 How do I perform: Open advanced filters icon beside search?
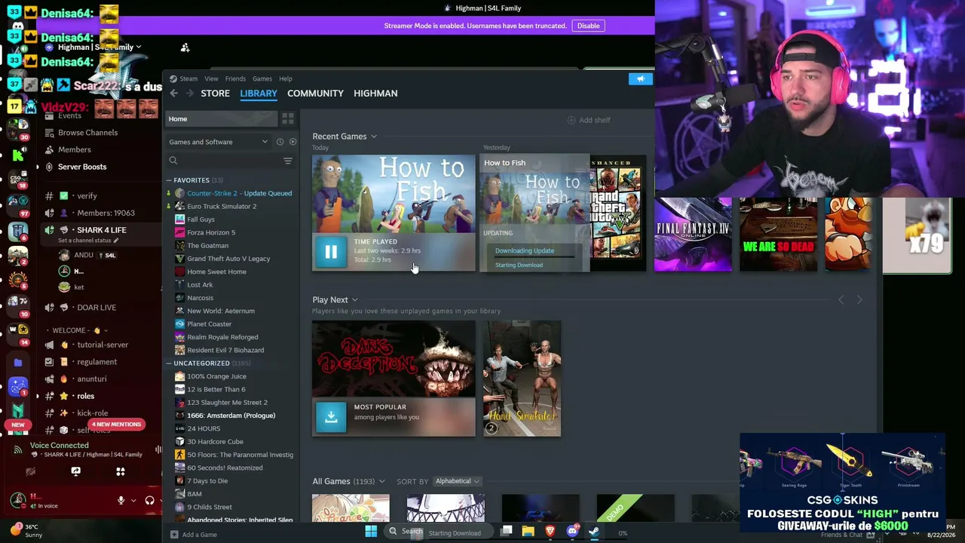tap(287, 161)
